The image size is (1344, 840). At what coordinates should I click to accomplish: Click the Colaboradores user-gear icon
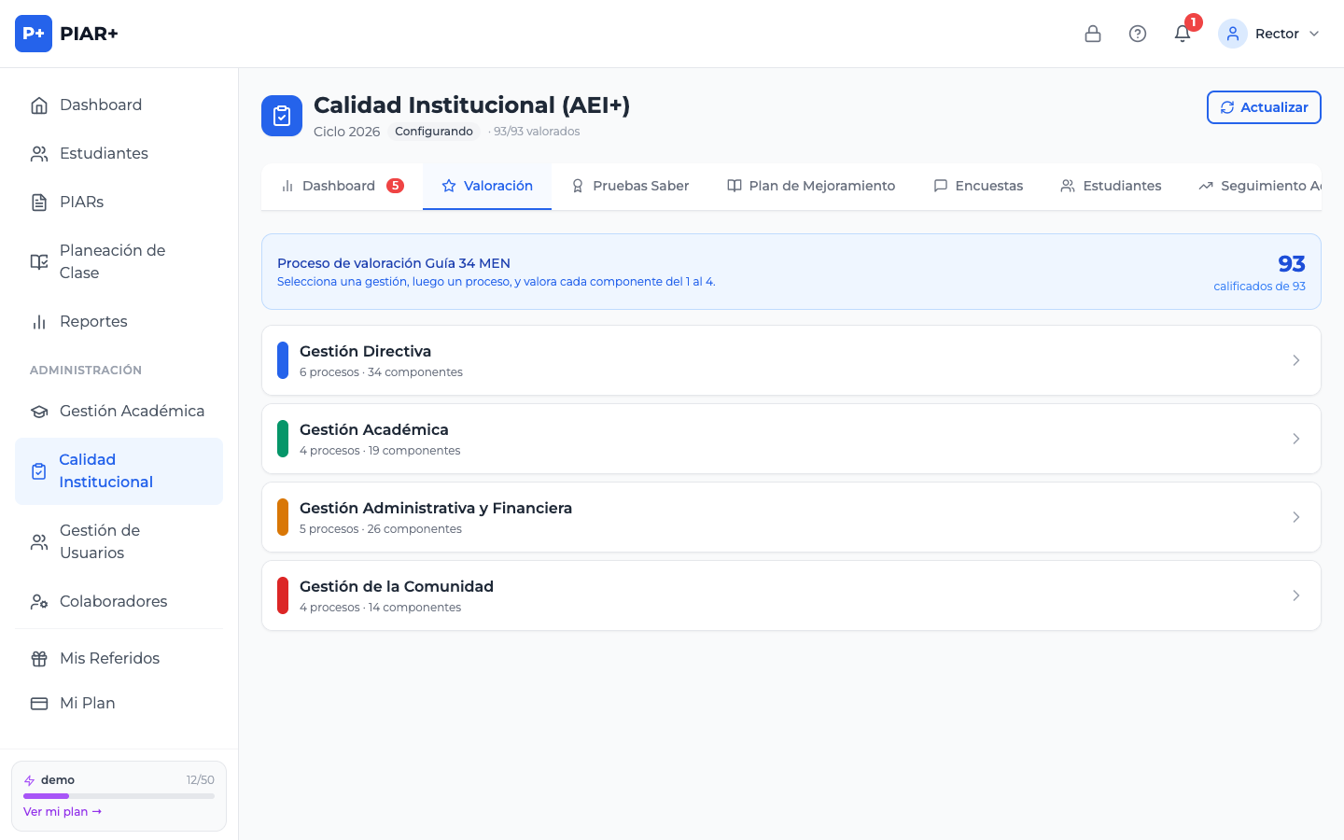pos(39,602)
